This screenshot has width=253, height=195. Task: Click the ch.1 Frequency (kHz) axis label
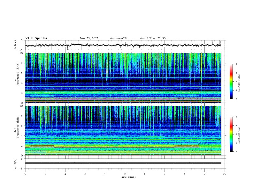(x=17, y=74)
